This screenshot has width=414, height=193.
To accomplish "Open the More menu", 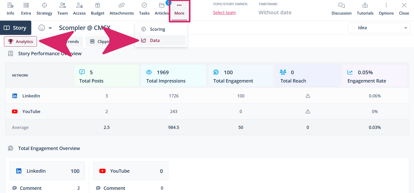I will point(179,9).
